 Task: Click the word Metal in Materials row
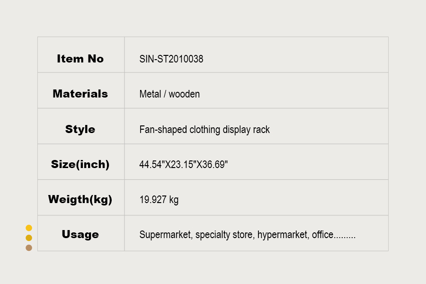pos(150,94)
